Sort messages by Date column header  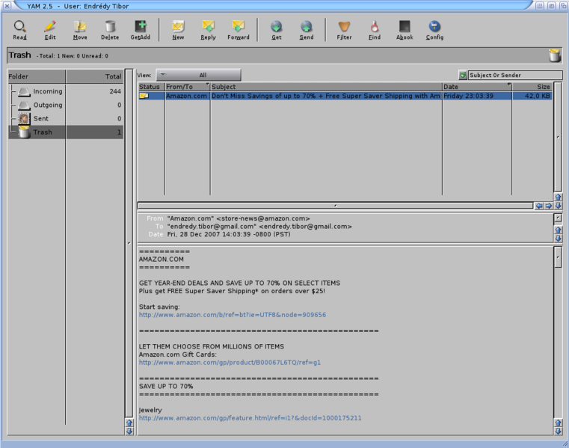(476, 87)
